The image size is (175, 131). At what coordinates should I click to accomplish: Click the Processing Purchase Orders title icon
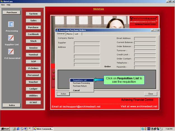[57, 30]
